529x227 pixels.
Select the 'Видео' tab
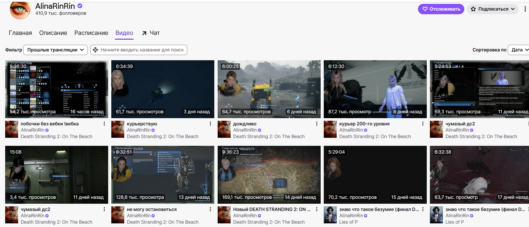[x=124, y=33]
